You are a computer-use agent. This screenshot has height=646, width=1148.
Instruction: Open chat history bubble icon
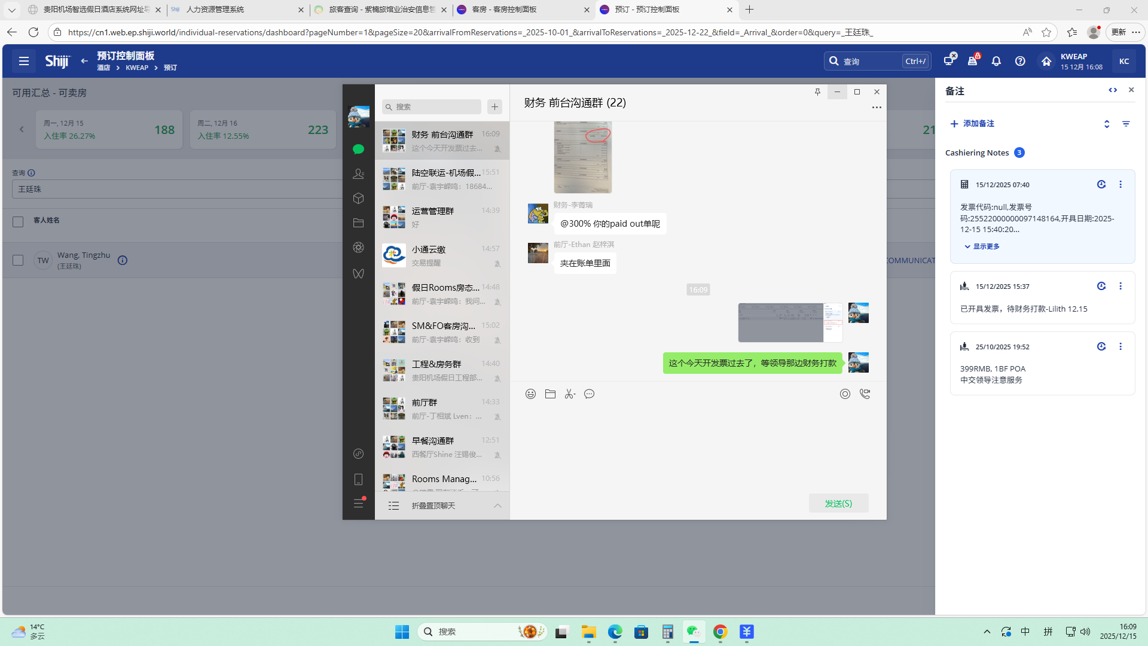tap(590, 394)
